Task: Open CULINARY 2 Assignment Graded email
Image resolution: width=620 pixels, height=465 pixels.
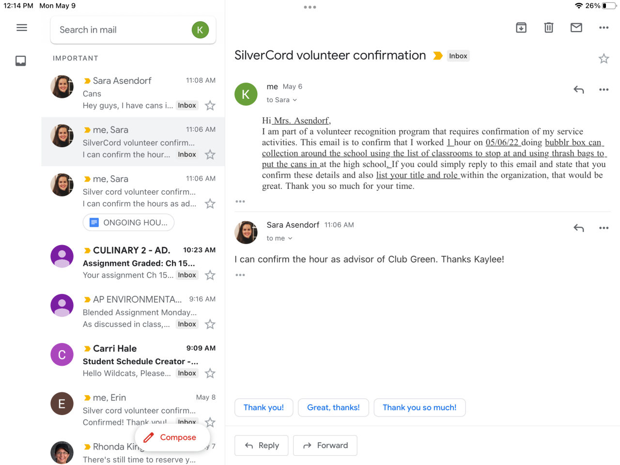Action: [x=140, y=263]
